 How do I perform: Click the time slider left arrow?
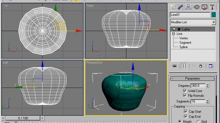[x=3, y=118]
